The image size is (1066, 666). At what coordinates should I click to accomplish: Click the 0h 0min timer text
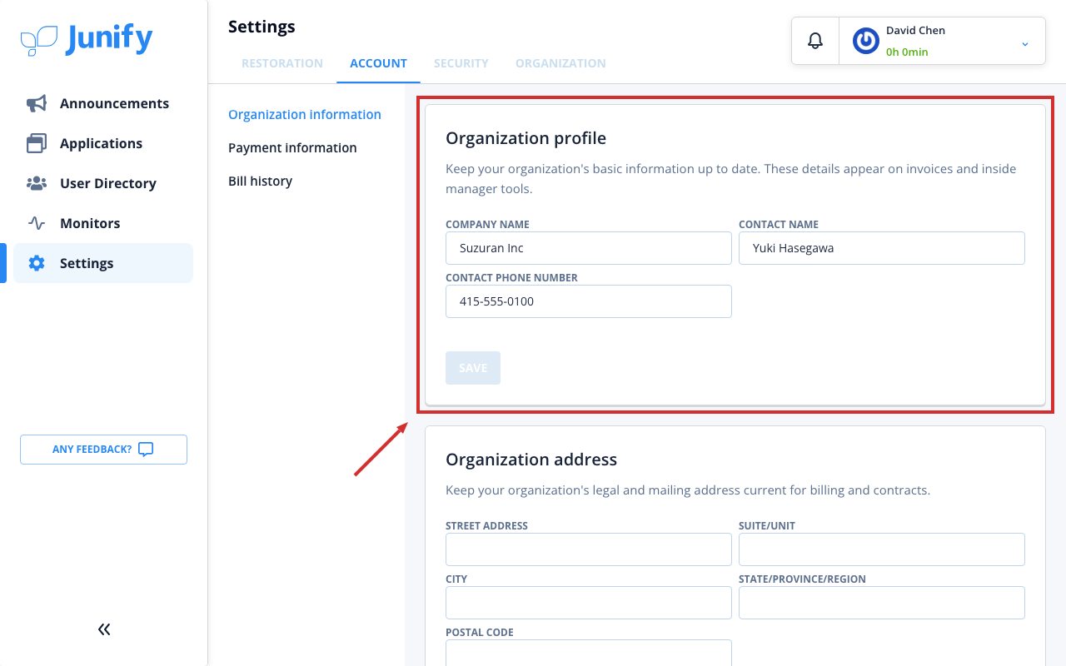tap(907, 52)
